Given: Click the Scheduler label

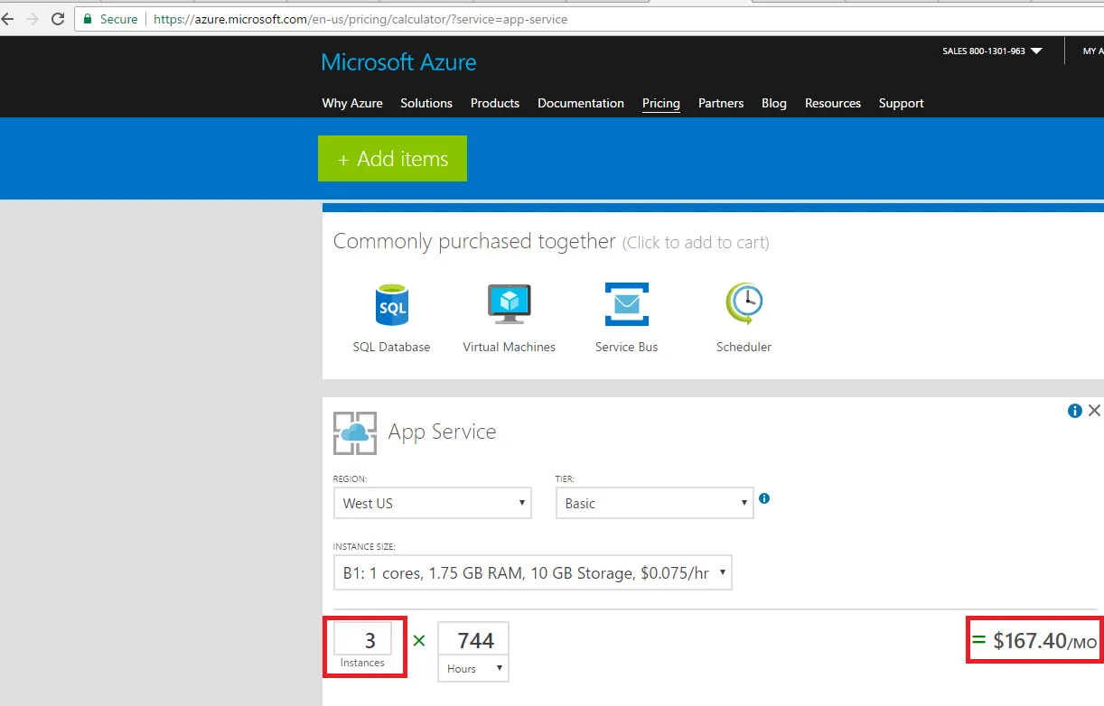Looking at the screenshot, I should point(744,347).
